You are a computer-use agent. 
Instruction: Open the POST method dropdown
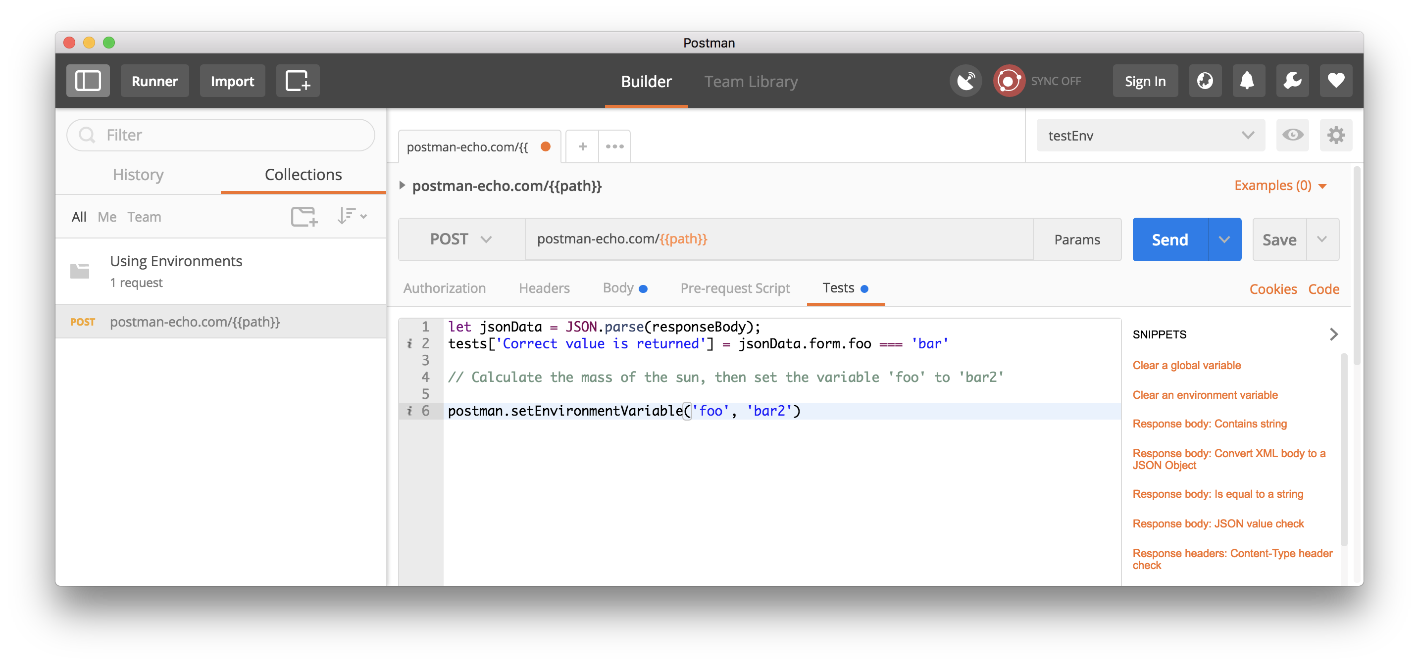[461, 239]
